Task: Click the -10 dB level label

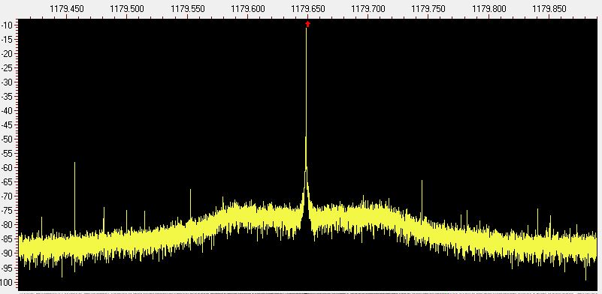Action: pos(8,25)
